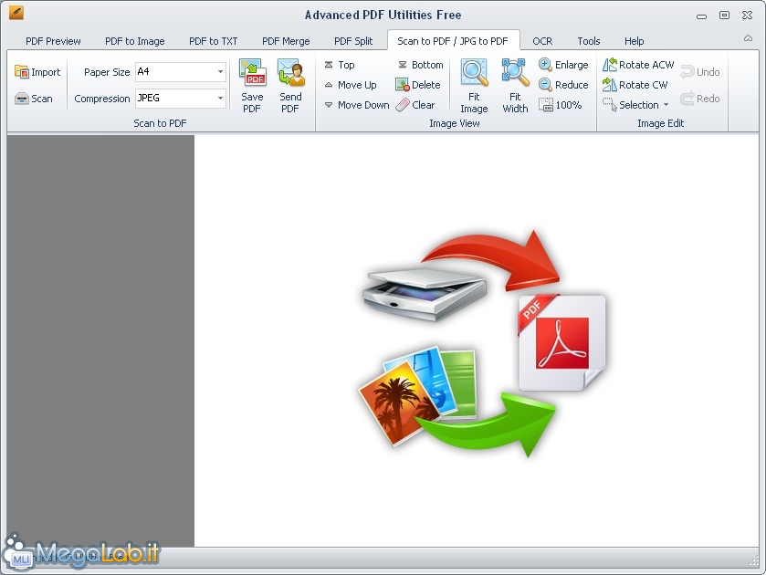Switch to the OCR tab
This screenshot has height=575, width=766.
pyautogui.click(x=542, y=41)
